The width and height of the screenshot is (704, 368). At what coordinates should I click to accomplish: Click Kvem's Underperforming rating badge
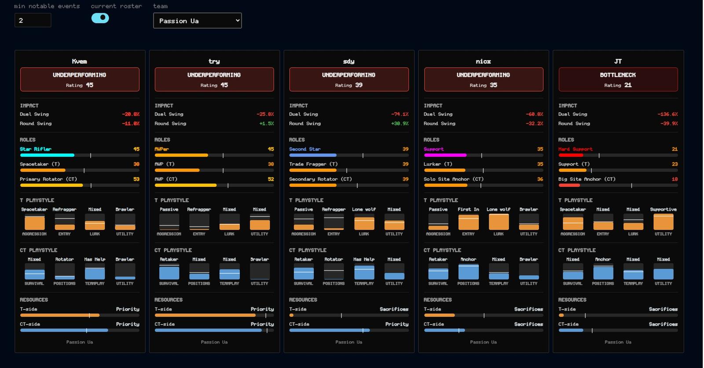click(80, 80)
